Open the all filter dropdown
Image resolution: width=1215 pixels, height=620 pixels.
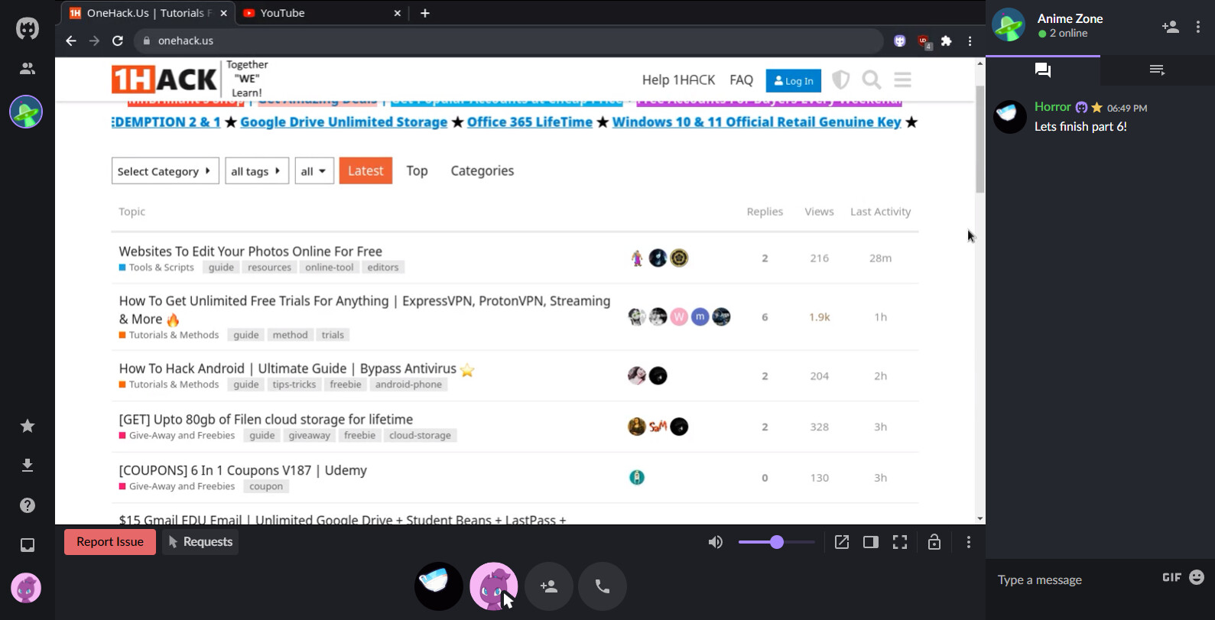coord(314,171)
